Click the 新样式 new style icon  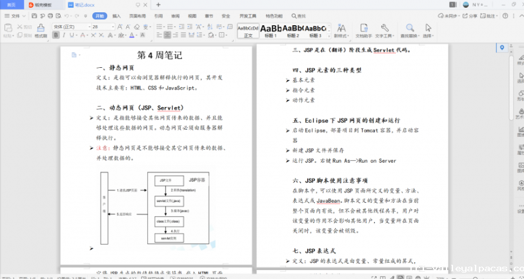click(x=341, y=30)
